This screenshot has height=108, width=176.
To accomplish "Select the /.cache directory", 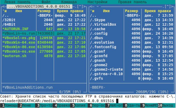I will coord(131,29).
